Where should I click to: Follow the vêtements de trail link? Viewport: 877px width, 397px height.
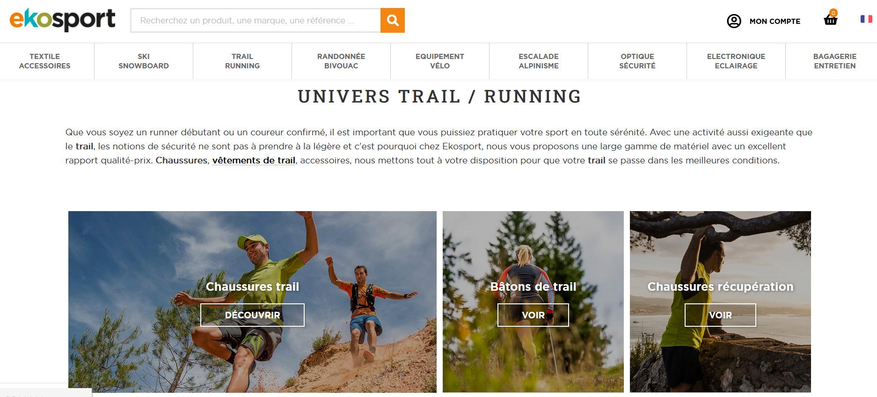[x=254, y=160]
